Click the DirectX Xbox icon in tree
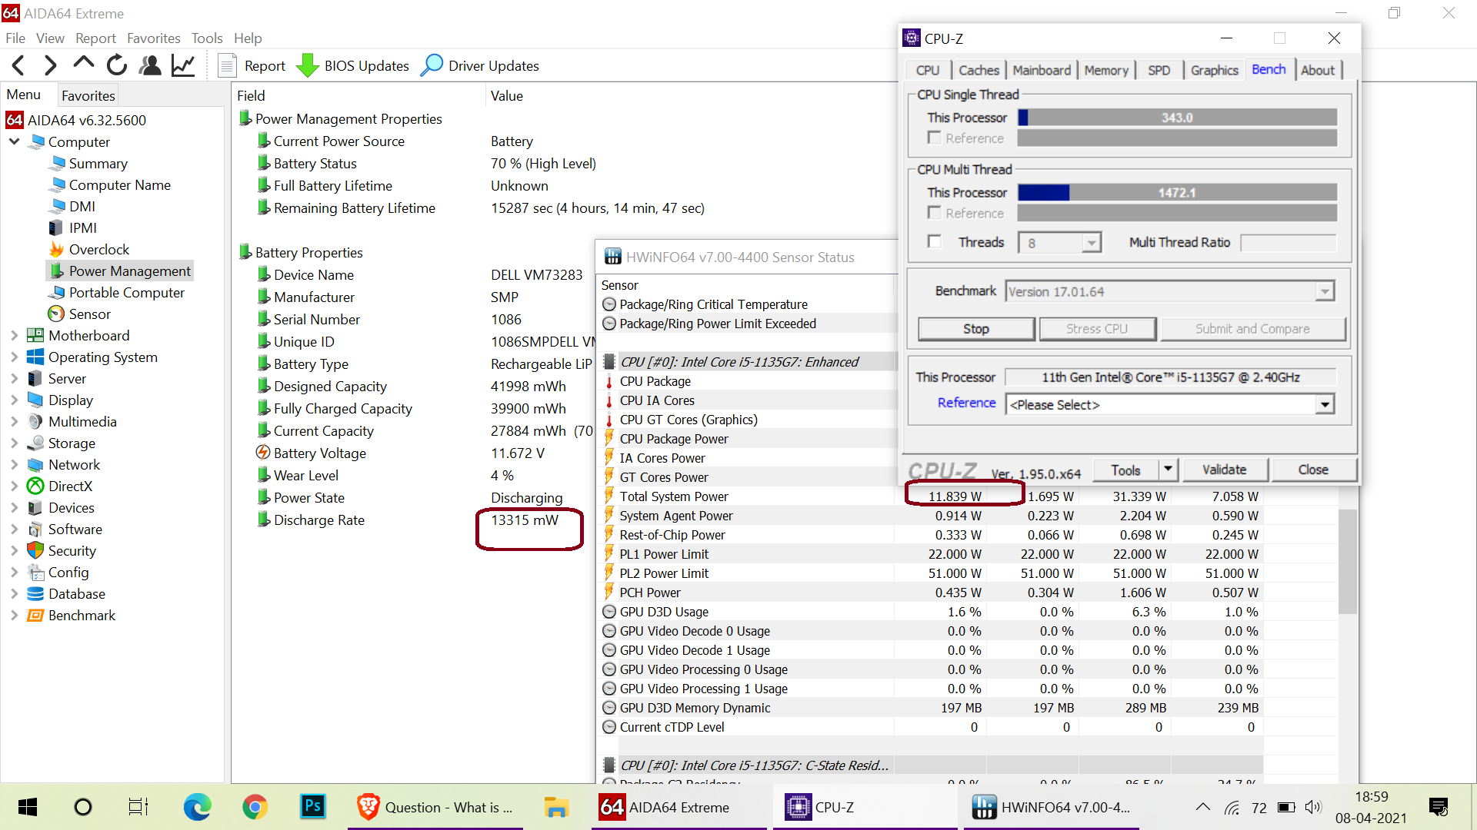1477x830 pixels. point(35,486)
